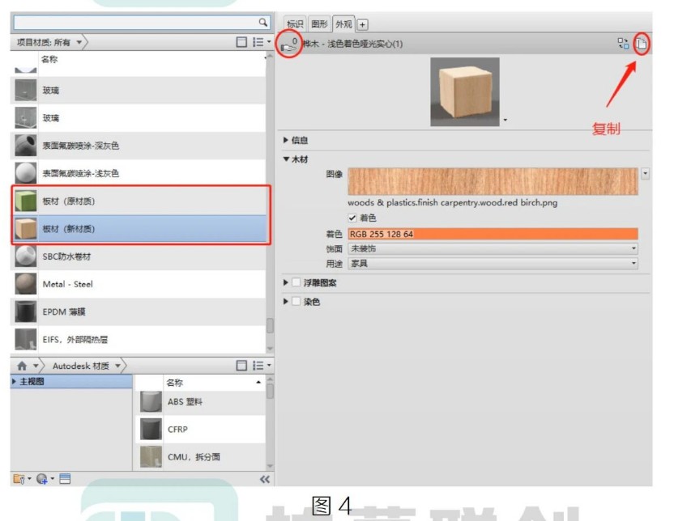Click the add asset plus tab

[362, 24]
